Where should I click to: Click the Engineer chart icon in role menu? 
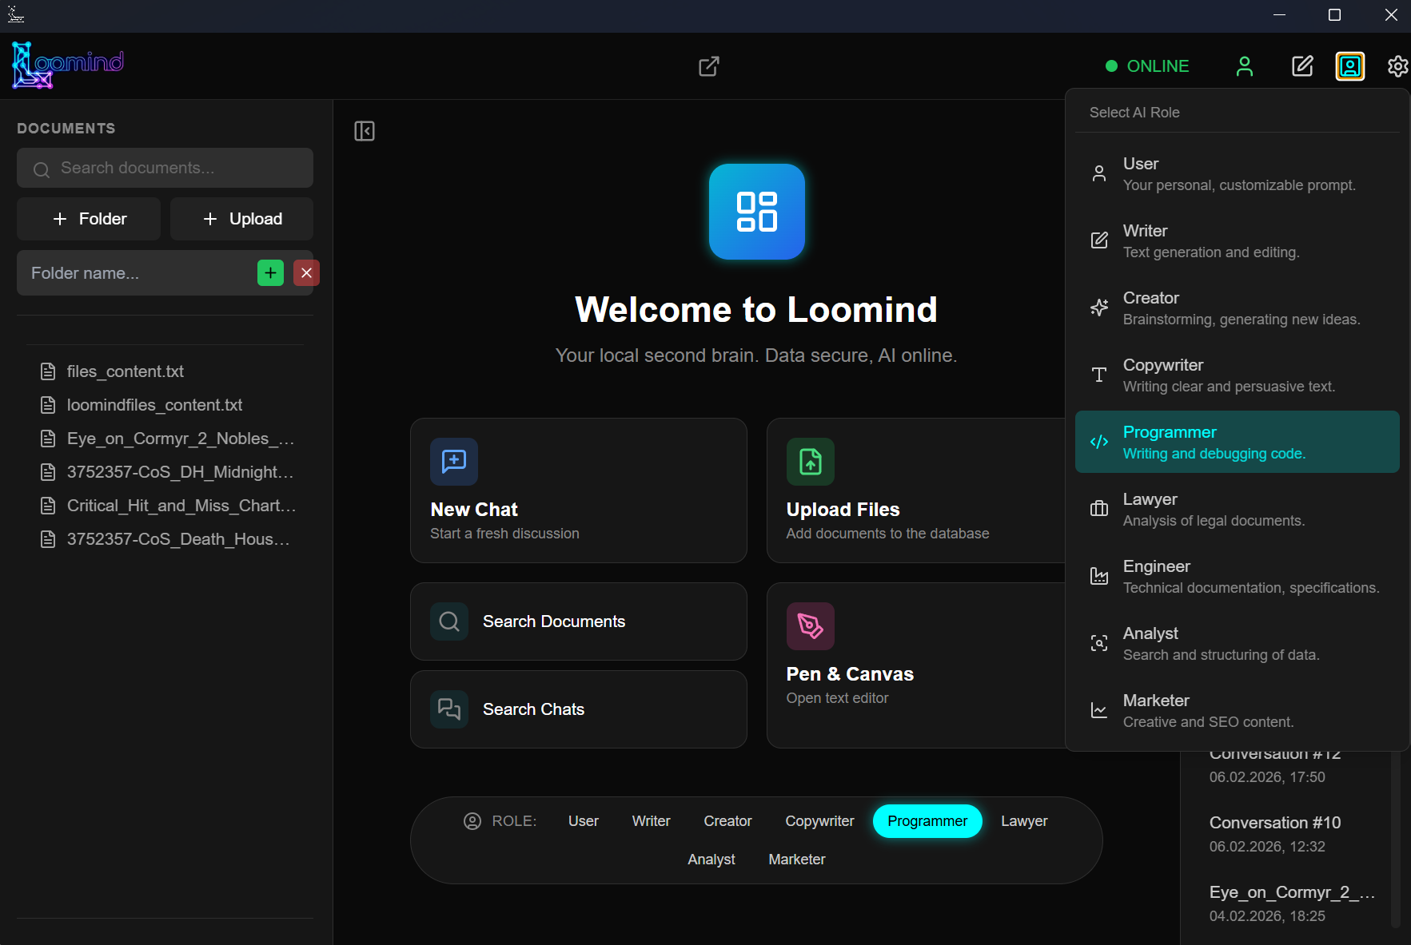coord(1099,576)
